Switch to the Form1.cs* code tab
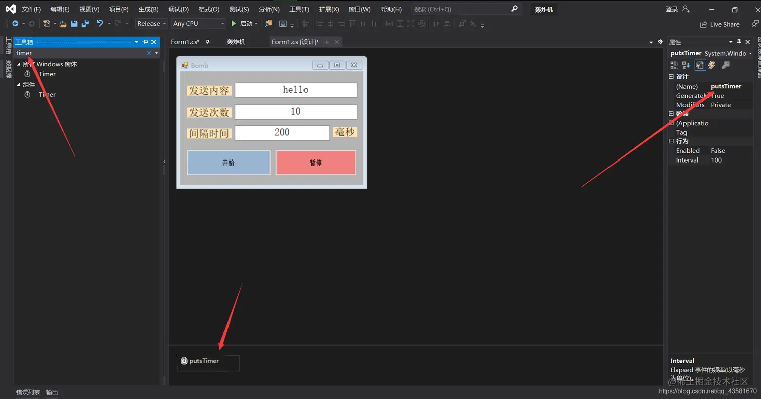The image size is (761, 399). (185, 42)
